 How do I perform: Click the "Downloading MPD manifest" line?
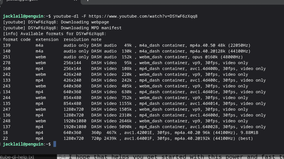[x=62, y=28]
